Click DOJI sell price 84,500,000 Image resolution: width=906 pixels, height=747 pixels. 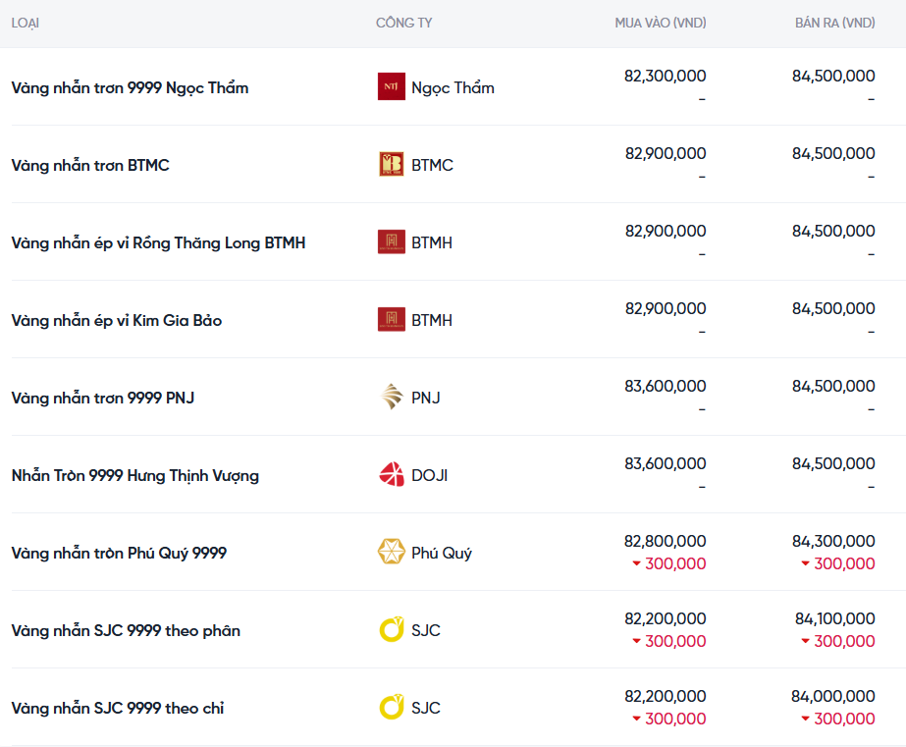(833, 463)
